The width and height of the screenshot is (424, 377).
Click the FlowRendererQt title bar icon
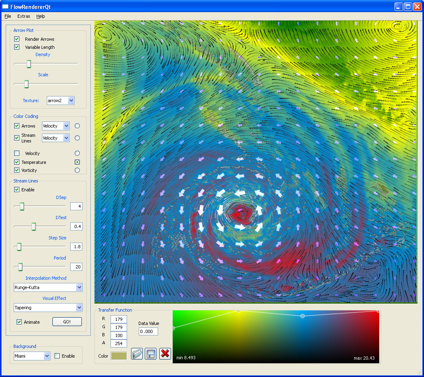pos(6,7)
